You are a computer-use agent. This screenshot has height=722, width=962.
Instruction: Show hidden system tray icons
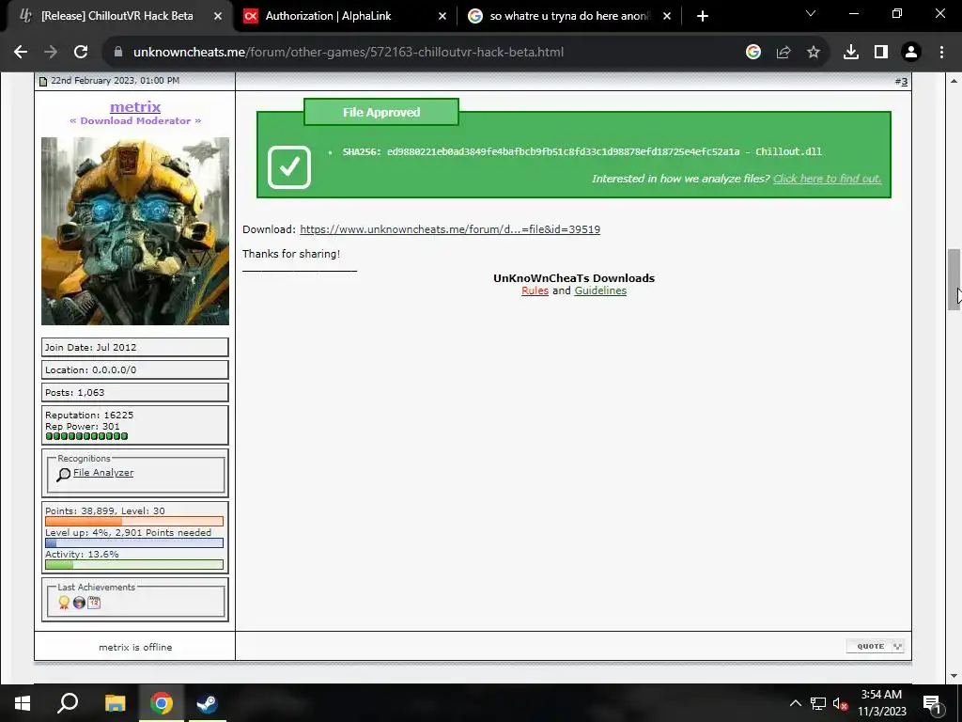pyautogui.click(x=795, y=703)
